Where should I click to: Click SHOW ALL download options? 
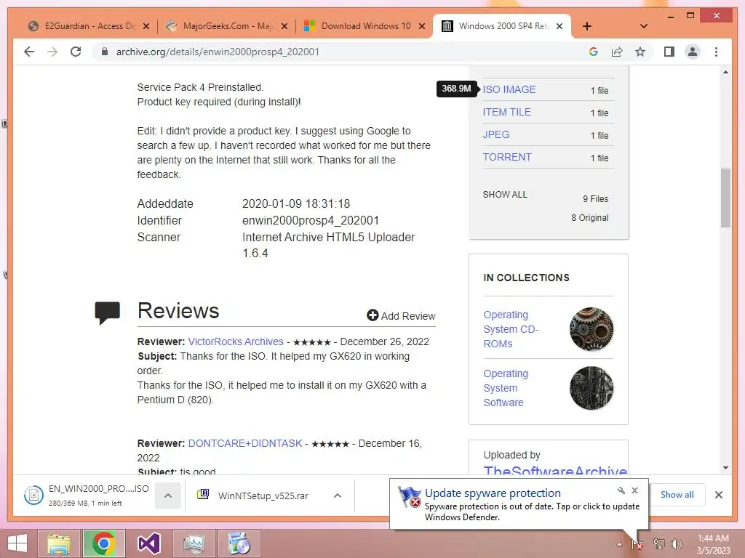tap(505, 195)
